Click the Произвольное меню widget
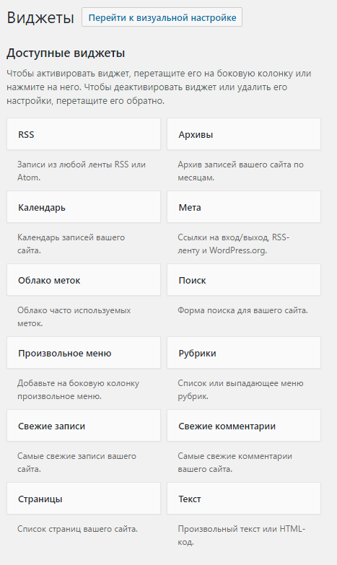Image resolution: width=337 pixels, height=565 pixels. click(x=84, y=353)
